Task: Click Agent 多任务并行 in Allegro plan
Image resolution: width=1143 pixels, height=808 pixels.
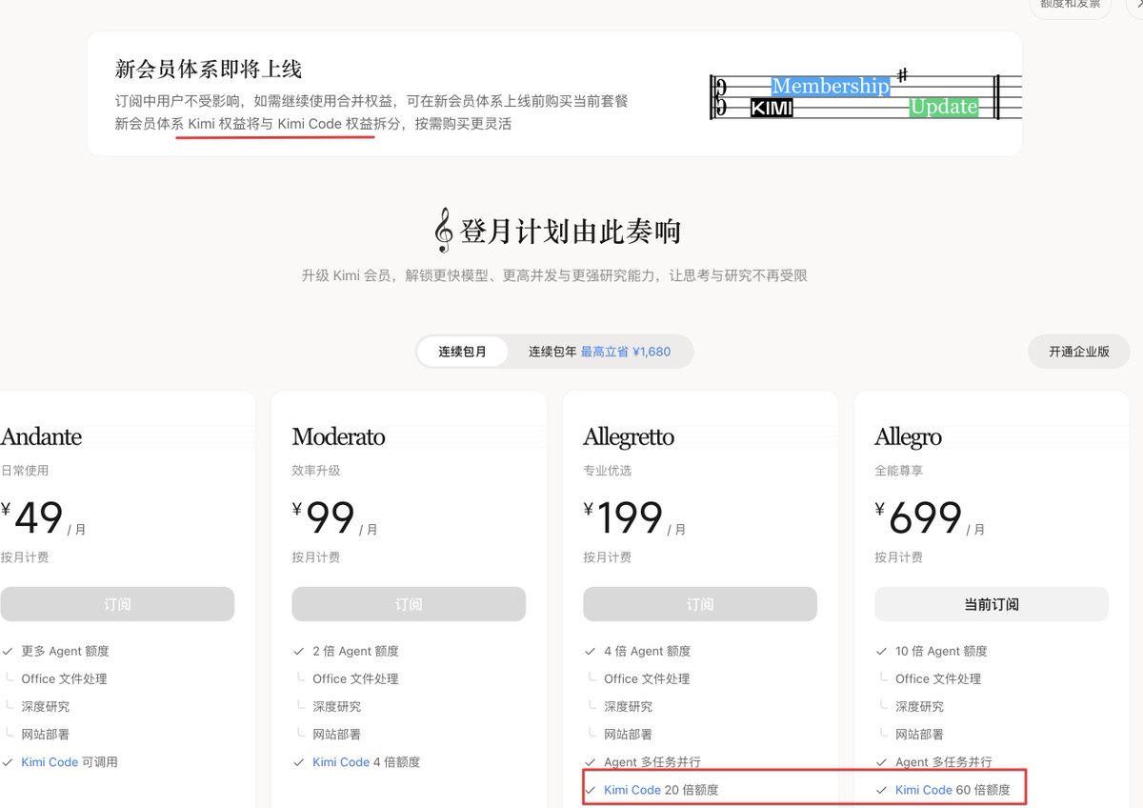Action: pyautogui.click(x=944, y=762)
